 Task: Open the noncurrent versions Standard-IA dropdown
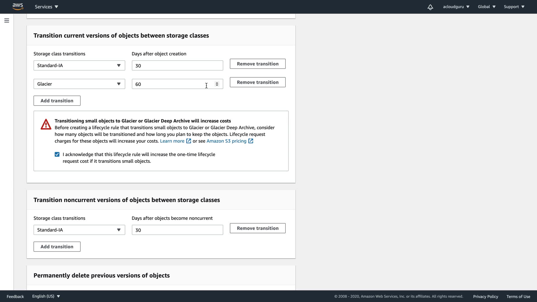[x=79, y=230]
